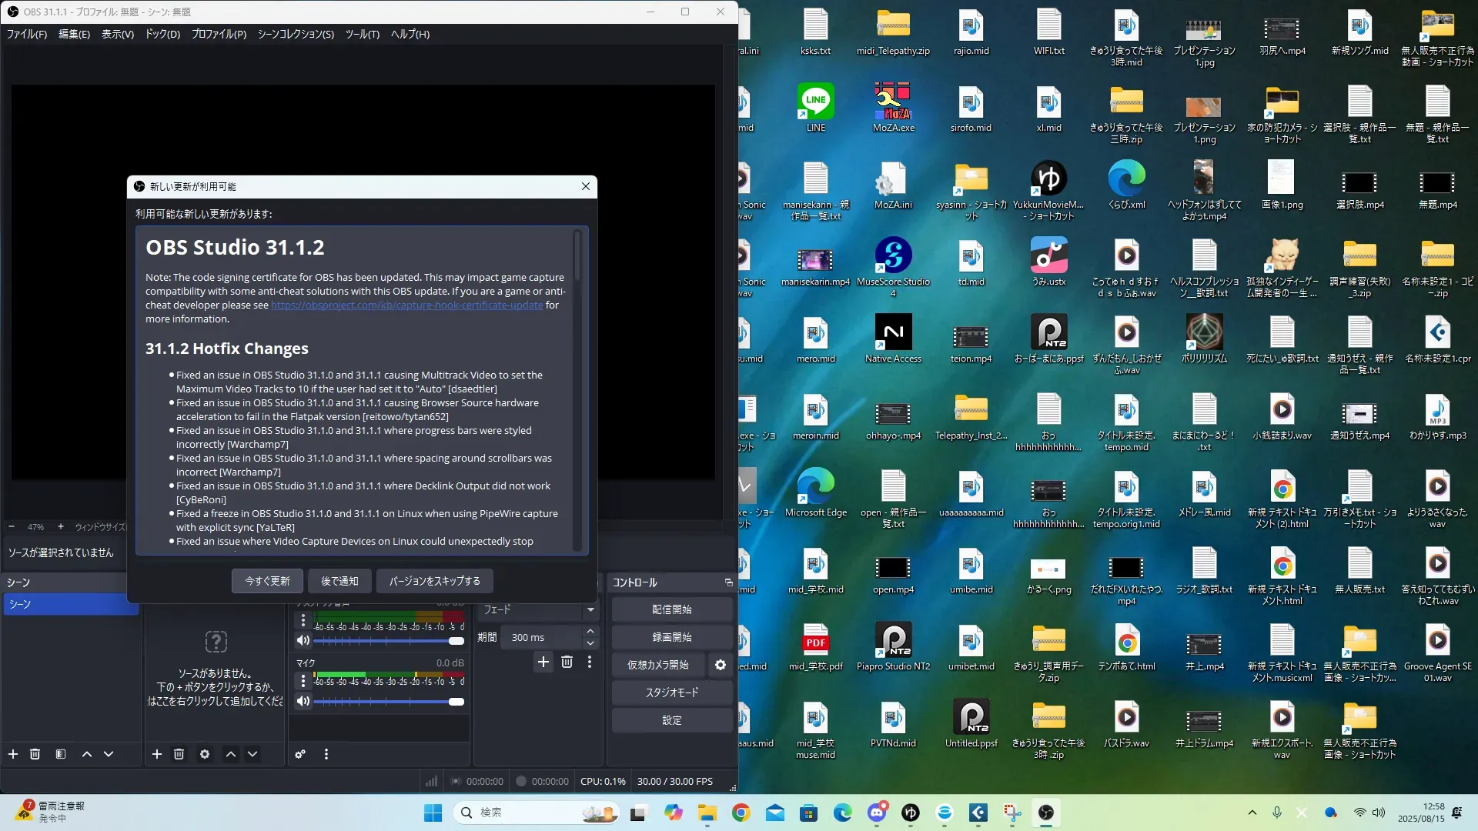This screenshot has width=1478, height=831.
Task: Open virtual camera settings gear
Action: coord(721,665)
